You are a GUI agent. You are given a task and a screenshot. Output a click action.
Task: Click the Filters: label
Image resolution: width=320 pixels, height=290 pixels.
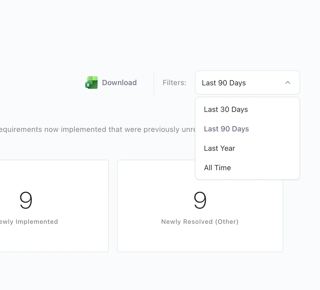174,82
